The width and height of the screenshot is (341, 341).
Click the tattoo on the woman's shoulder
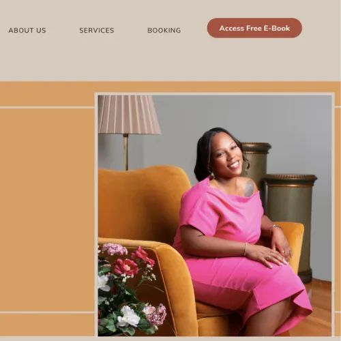point(249,188)
